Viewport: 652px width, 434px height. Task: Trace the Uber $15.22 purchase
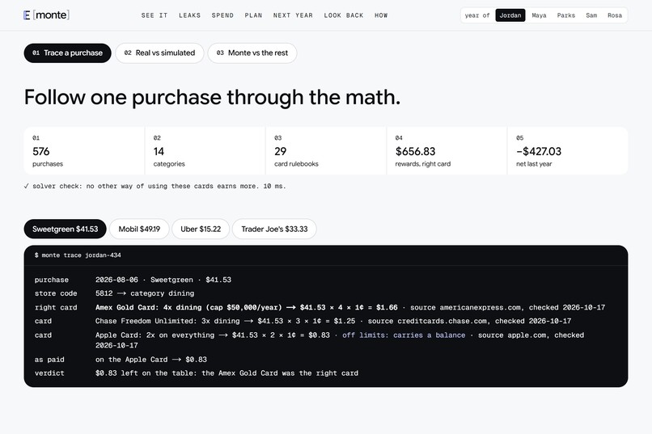(201, 229)
